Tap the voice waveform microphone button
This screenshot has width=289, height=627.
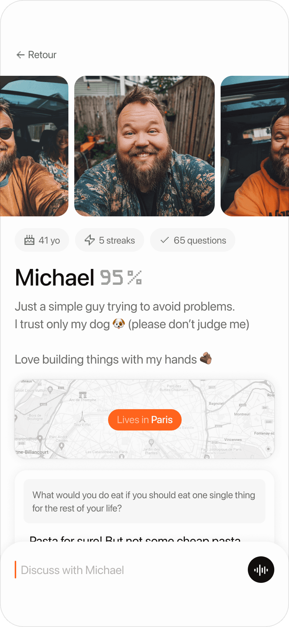coord(261,570)
